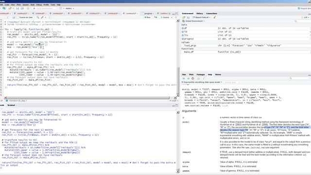This screenshot has width=311, height=175.
Task: Click the Save workspace icon in Environment
Action: [x=188, y=17]
